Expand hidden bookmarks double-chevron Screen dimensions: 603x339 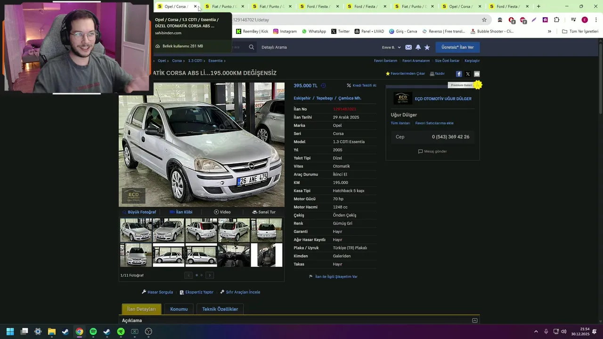click(549, 32)
